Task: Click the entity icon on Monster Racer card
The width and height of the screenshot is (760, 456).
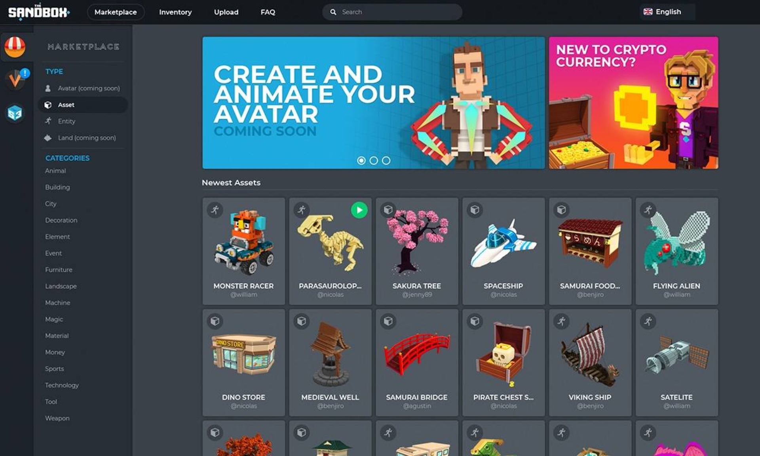Action: coord(215,210)
